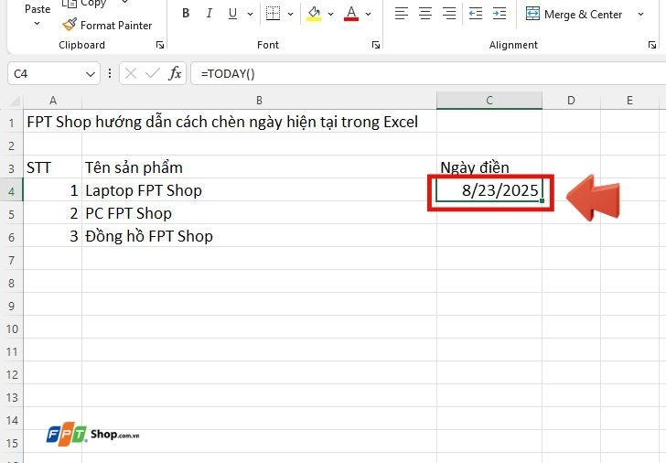Click Merge & Center
This screenshot has height=463, width=666.
tap(574, 14)
